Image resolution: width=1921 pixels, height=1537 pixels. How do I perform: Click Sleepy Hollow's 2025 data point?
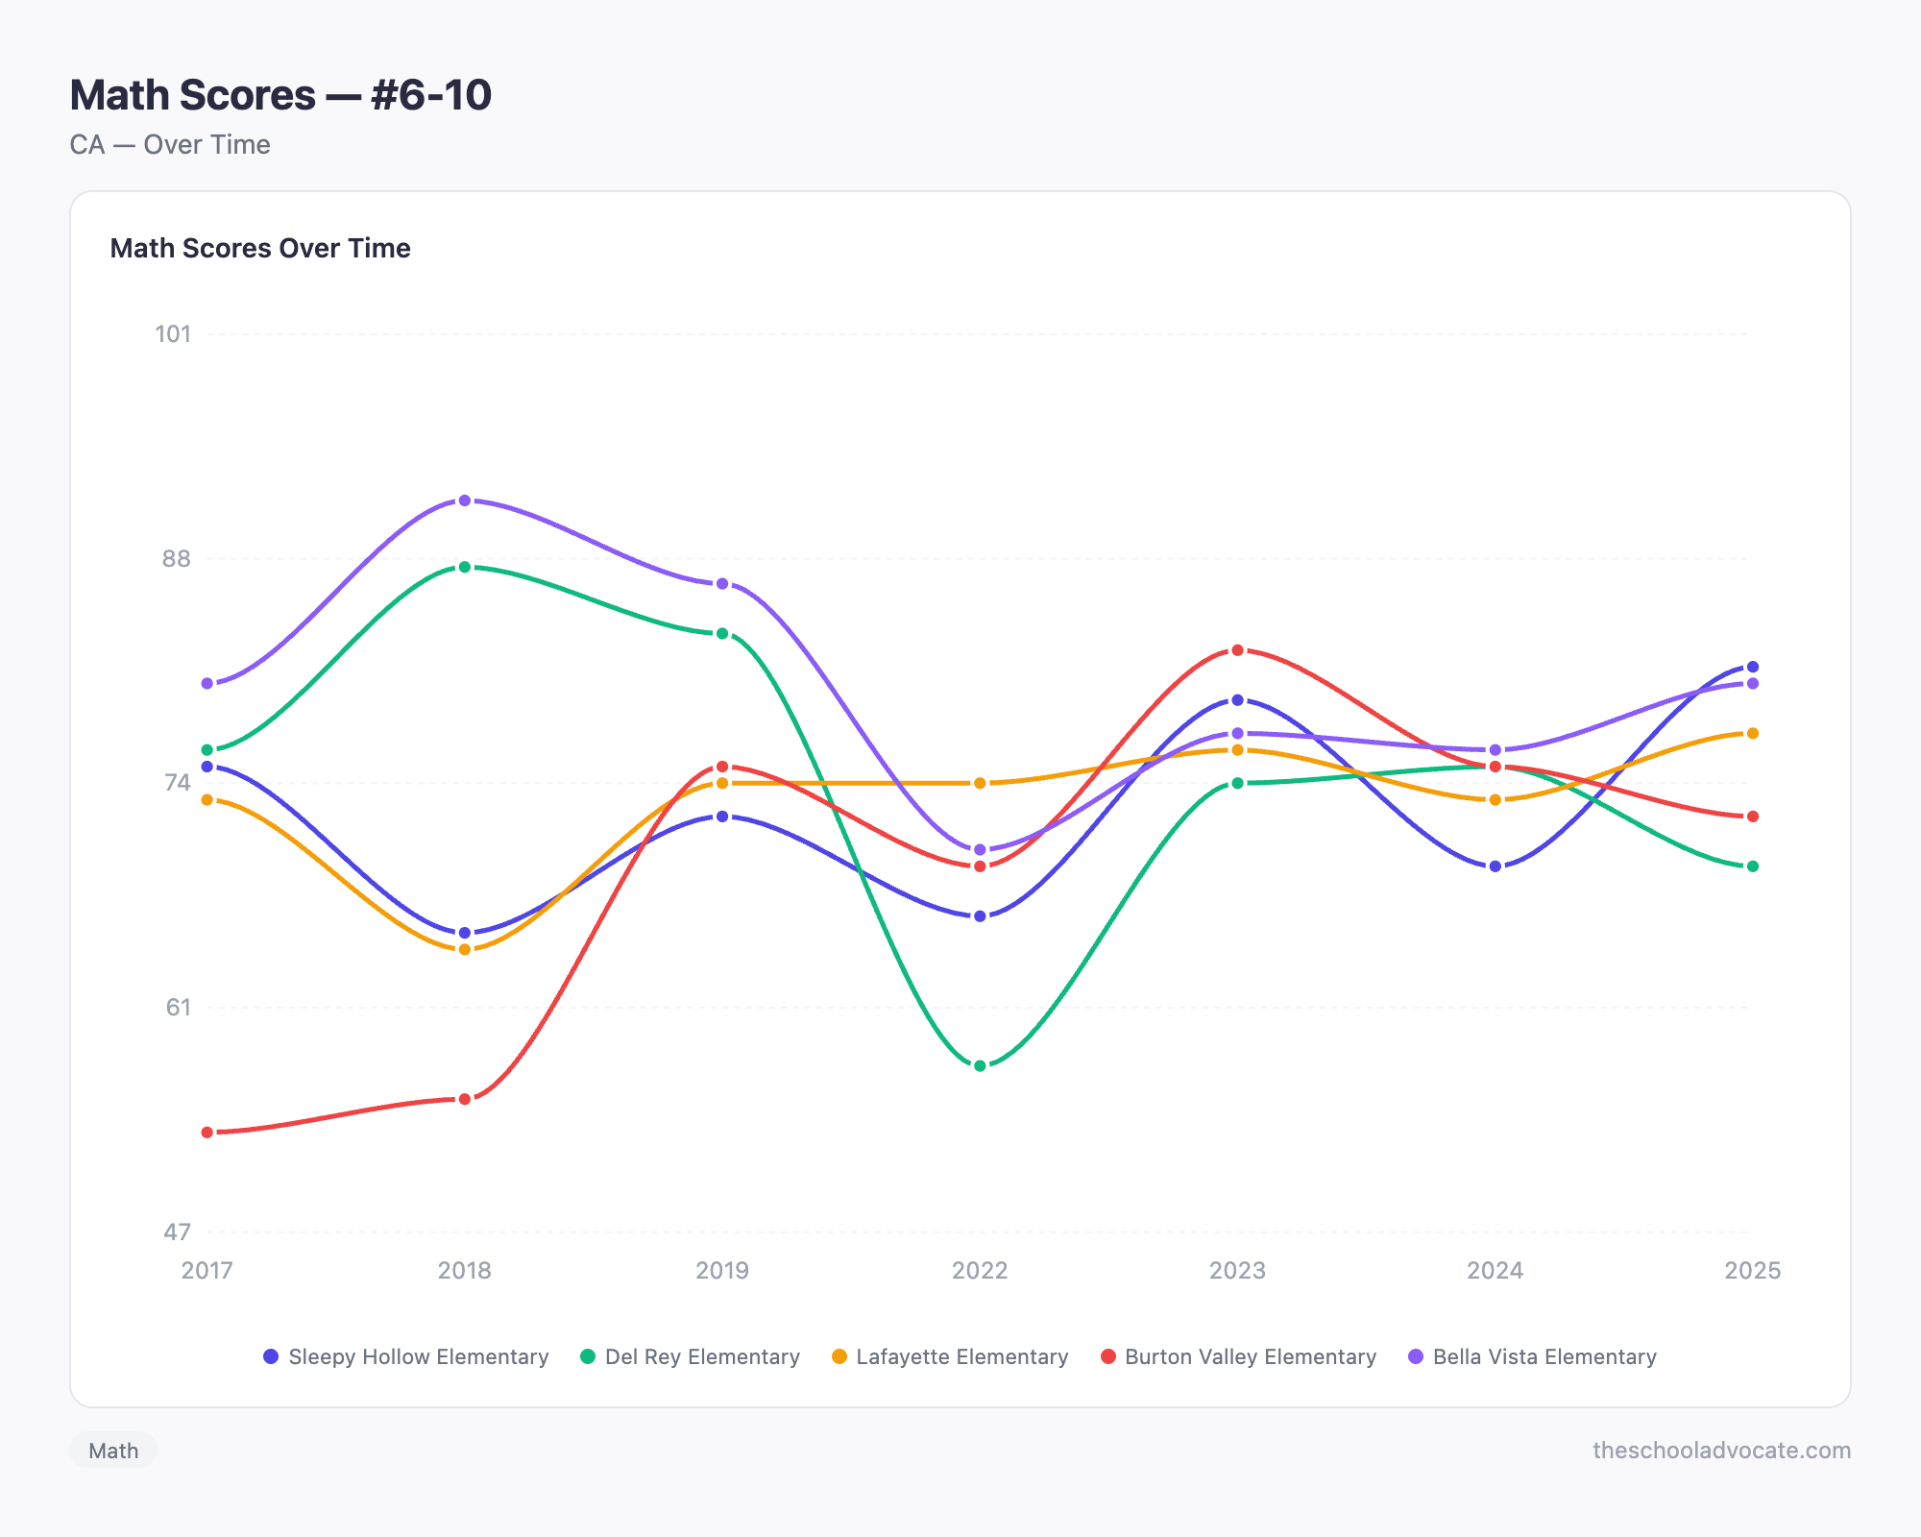coord(1752,667)
